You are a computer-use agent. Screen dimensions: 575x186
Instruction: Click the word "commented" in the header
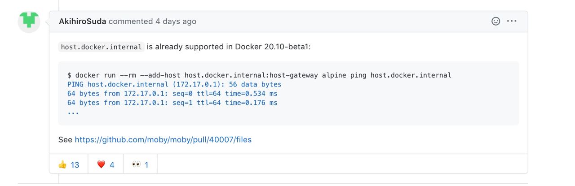coord(131,21)
